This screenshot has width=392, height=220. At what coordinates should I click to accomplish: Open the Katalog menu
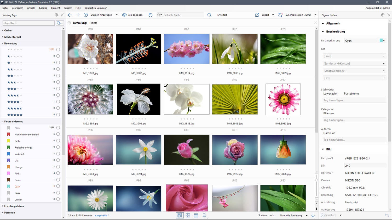tap(43, 8)
